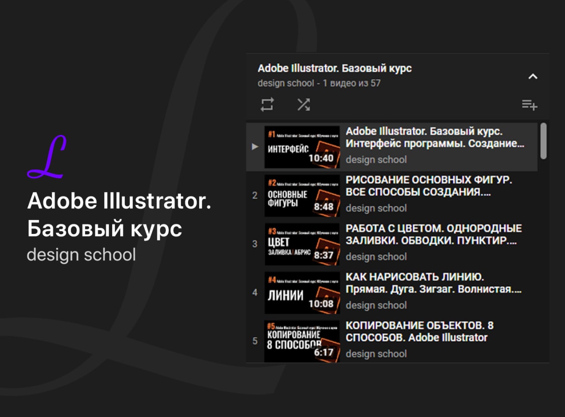Click the save playlist icon
Screen dimensions: 565x417
coord(529,105)
